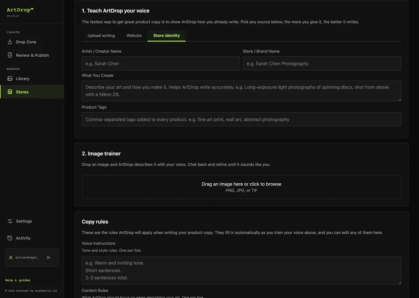Click the Activity history icon
The width and height of the screenshot is (419, 298).
[x=10, y=238]
